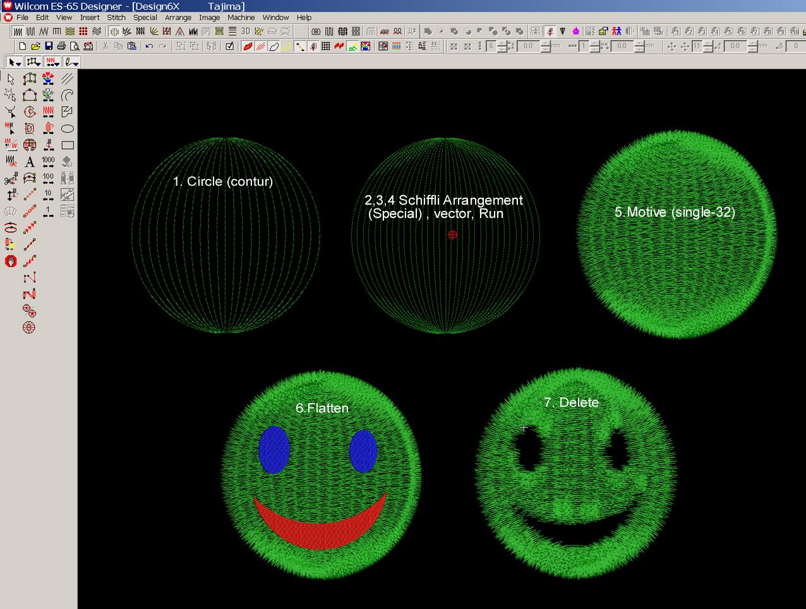Screen dimensions: 806x609
Task: Click the Undo arrow icon
Action: [149, 46]
